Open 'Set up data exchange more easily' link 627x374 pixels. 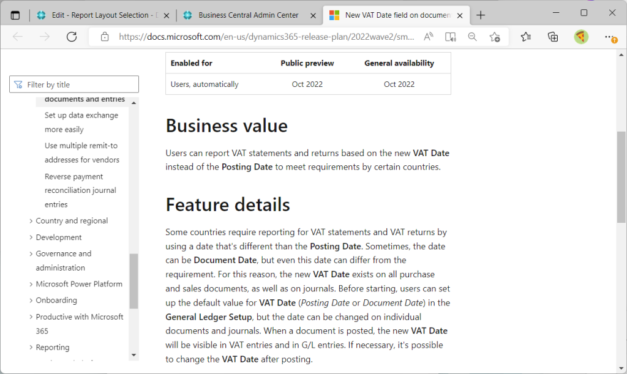coord(81,122)
